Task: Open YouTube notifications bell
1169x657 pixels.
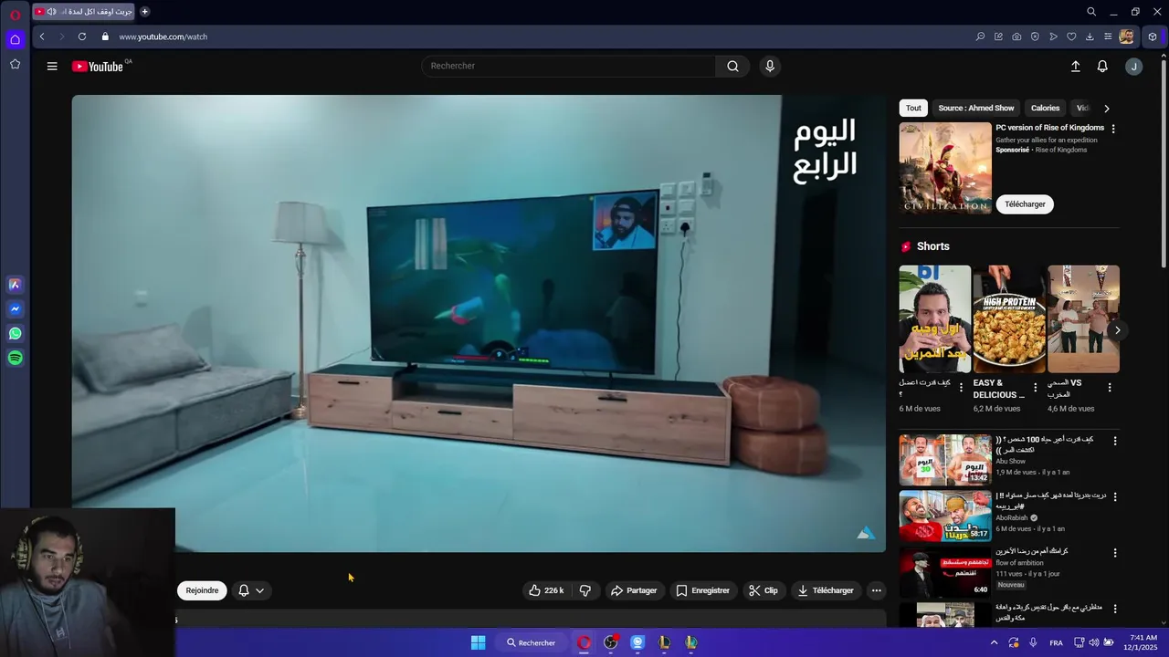Action: [x=1102, y=67]
